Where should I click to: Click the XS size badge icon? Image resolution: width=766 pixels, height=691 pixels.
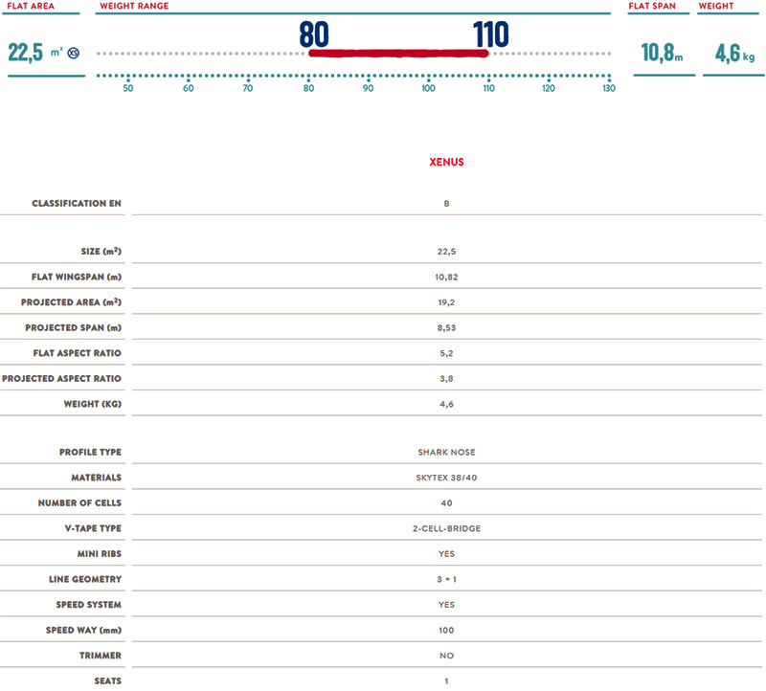coord(74,53)
